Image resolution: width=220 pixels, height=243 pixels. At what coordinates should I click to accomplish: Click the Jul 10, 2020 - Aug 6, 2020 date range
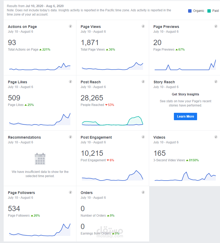[45, 6]
